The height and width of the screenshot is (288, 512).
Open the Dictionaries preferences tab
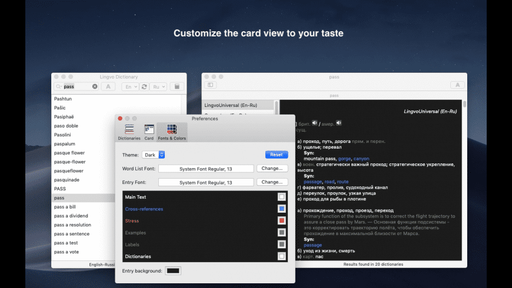(129, 132)
